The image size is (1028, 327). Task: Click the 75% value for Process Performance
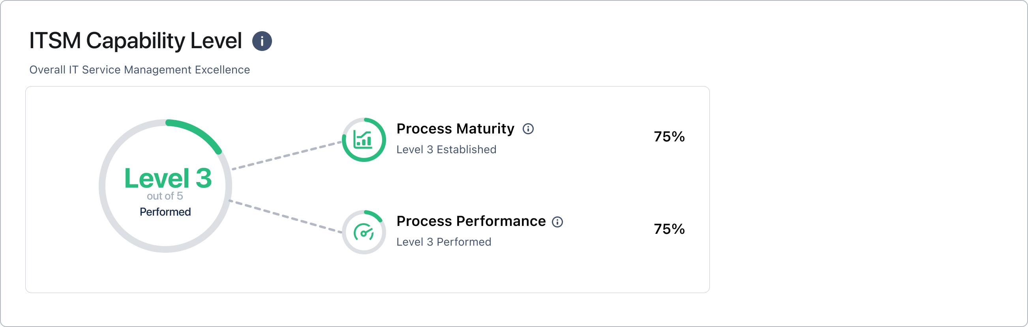click(669, 229)
